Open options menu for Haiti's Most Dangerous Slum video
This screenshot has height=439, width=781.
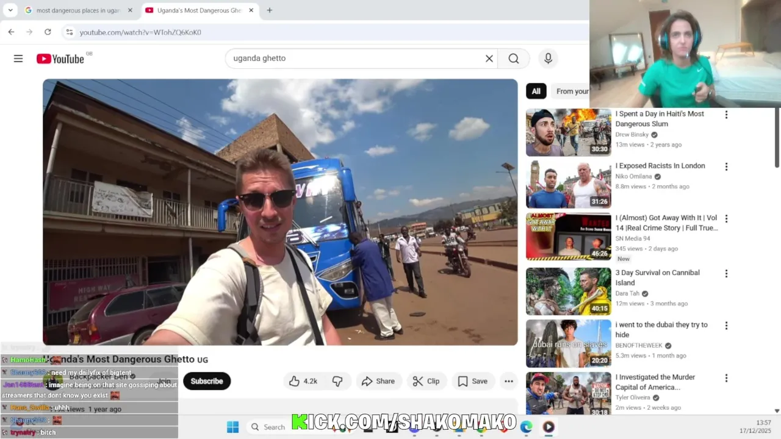point(726,115)
